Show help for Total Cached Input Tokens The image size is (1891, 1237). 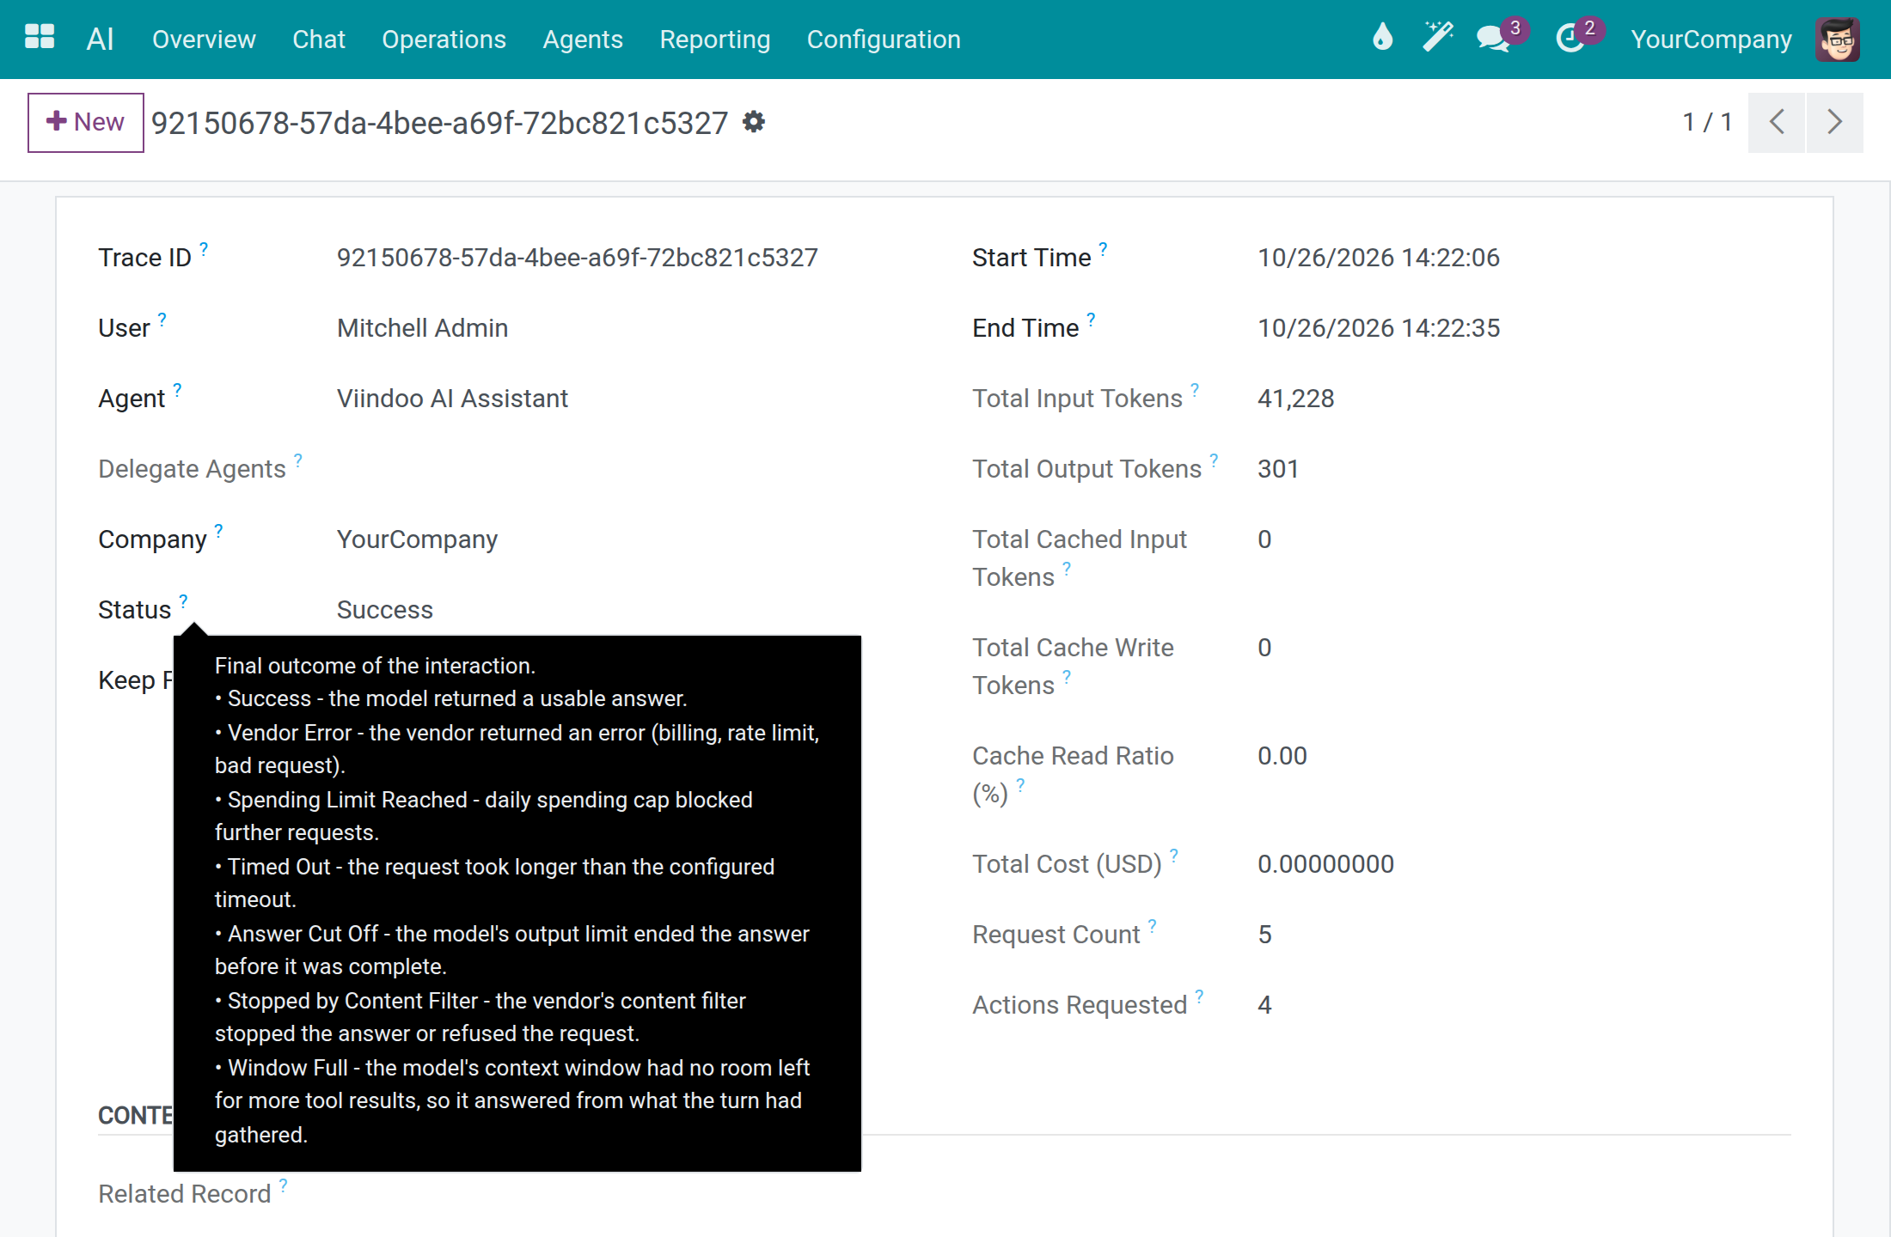[x=1067, y=568]
